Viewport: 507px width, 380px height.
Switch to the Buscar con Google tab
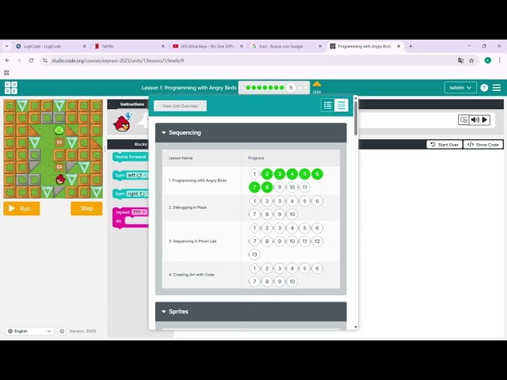click(286, 46)
